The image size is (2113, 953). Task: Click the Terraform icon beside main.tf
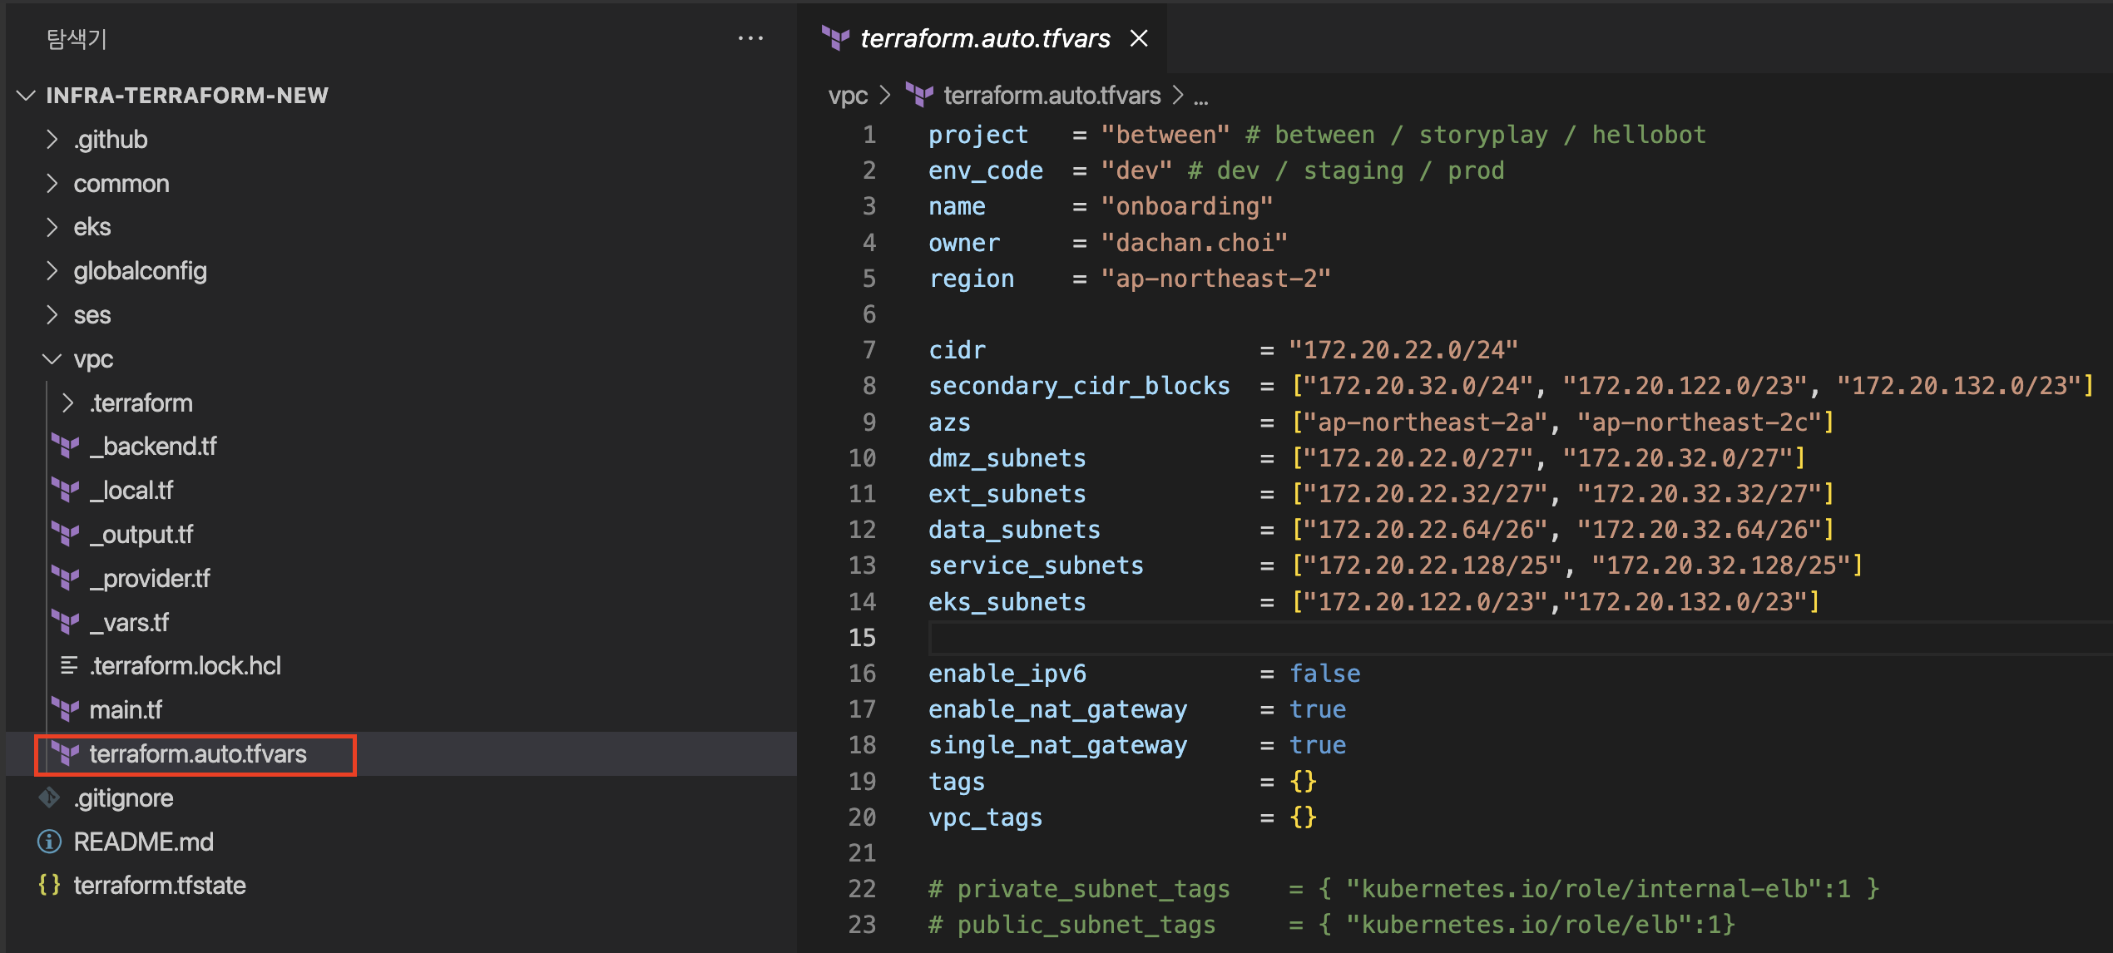click(66, 710)
